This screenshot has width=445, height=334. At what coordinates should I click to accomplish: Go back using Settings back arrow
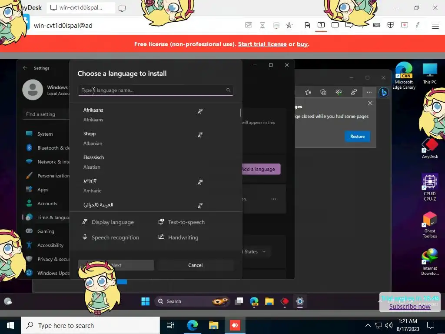(x=25, y=68)
